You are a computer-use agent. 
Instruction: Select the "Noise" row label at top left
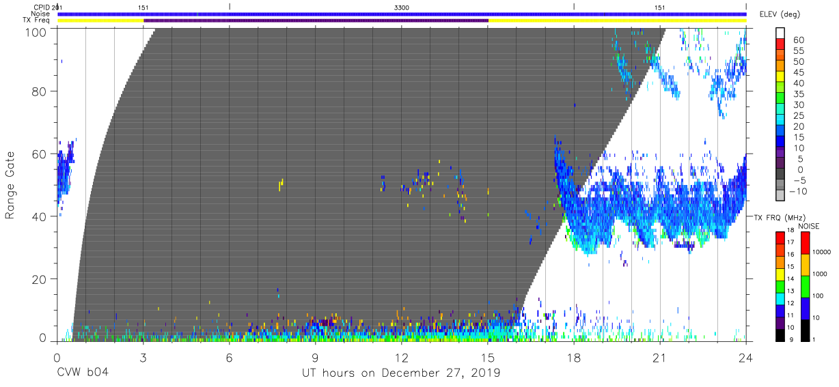(x=41, y=14)
